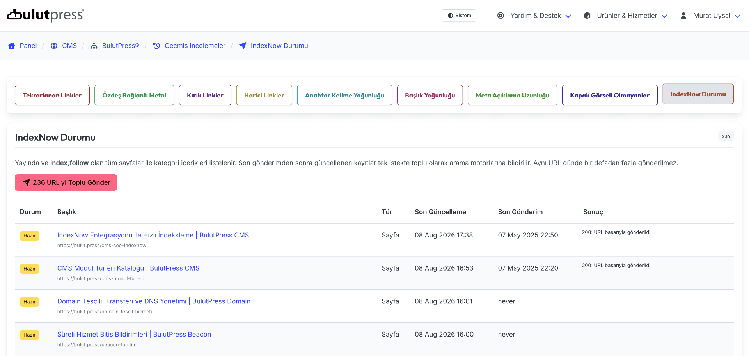The image size is (749, 356).
Task: Switch to Anahtar Kelime Yoğunluğu tab
Action: pos(344,95)
